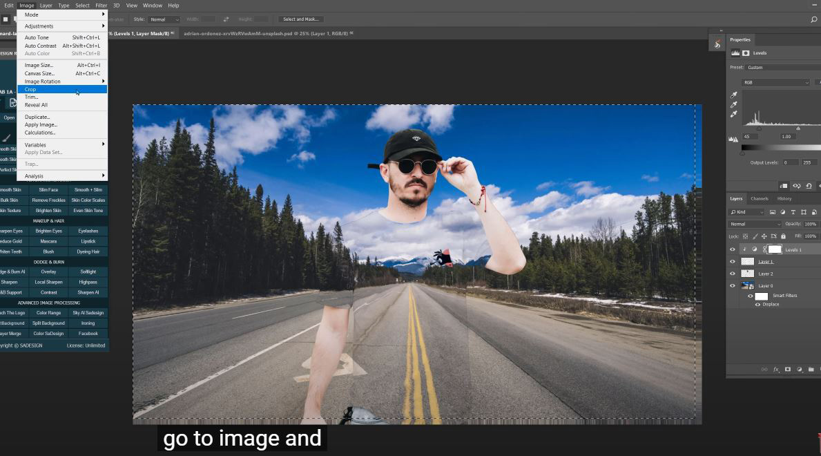821x456 pixels.
Task: Select the black point eyedropper in Levels
Action: [733, 95]
